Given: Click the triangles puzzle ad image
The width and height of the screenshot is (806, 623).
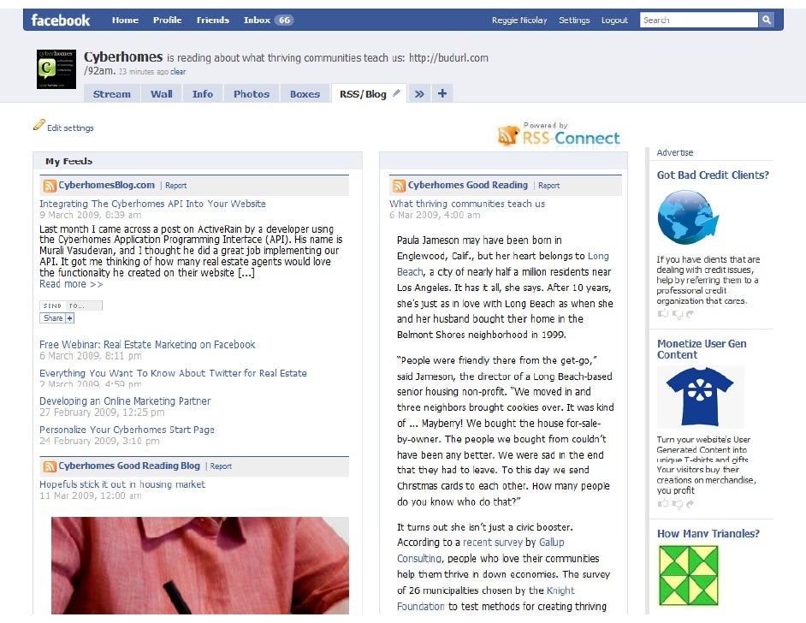Looking at the screenshot, I should pos(688,575).
